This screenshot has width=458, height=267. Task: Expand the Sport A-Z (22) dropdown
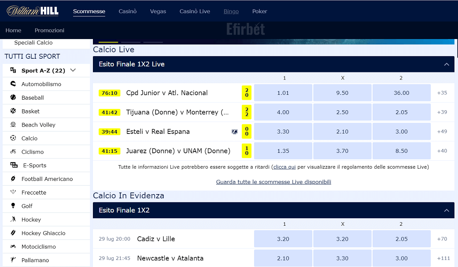tap(73, 70)
